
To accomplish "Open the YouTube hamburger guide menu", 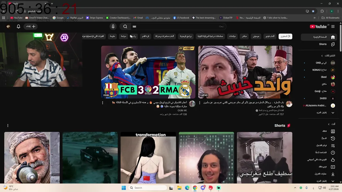I will click(x=333, y=26).
